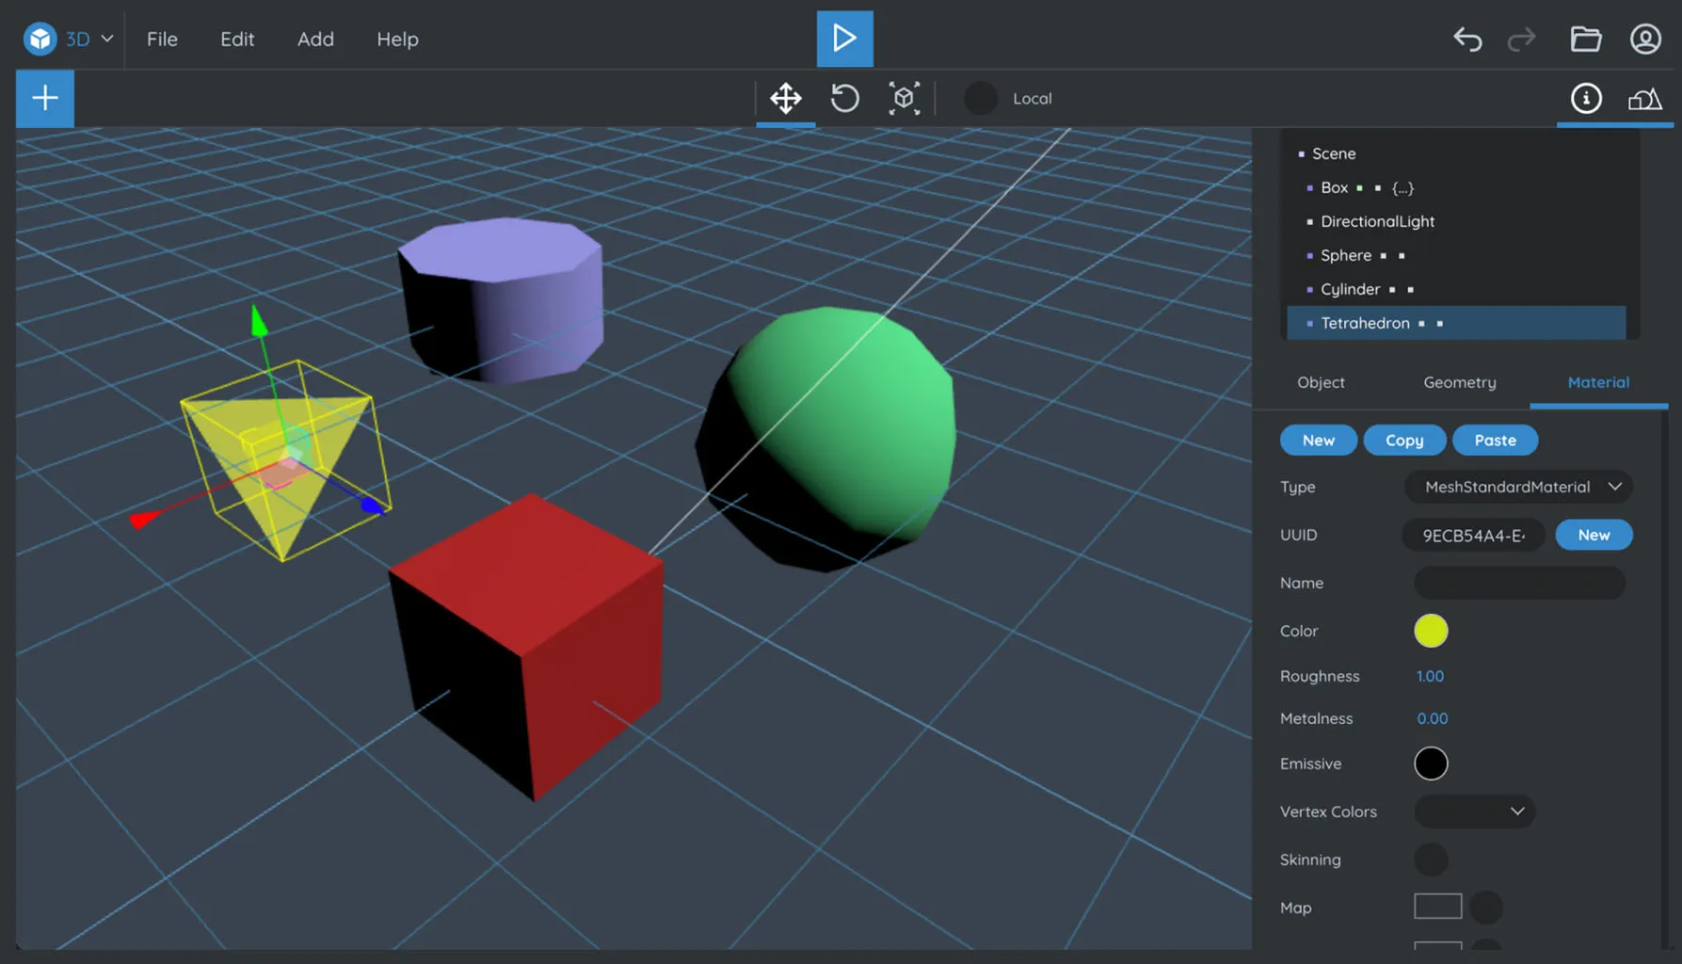Toggle the Skinning switch
Viewport: 1682px width, 964px height.
point(1431,860)
